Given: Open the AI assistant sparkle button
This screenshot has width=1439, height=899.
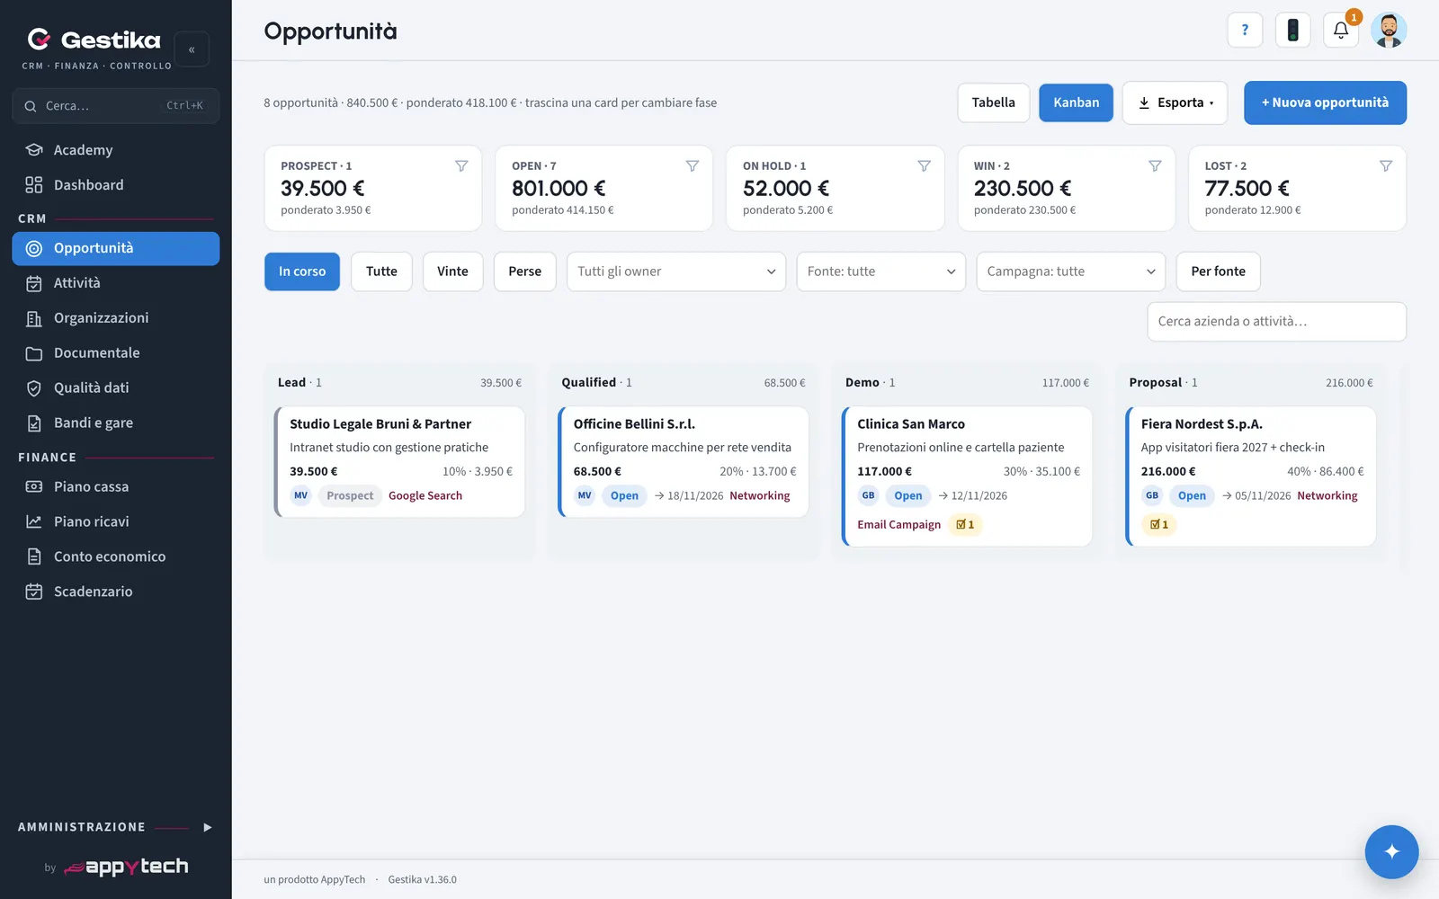Looking at the screenshot, I should coord(1391,851).
